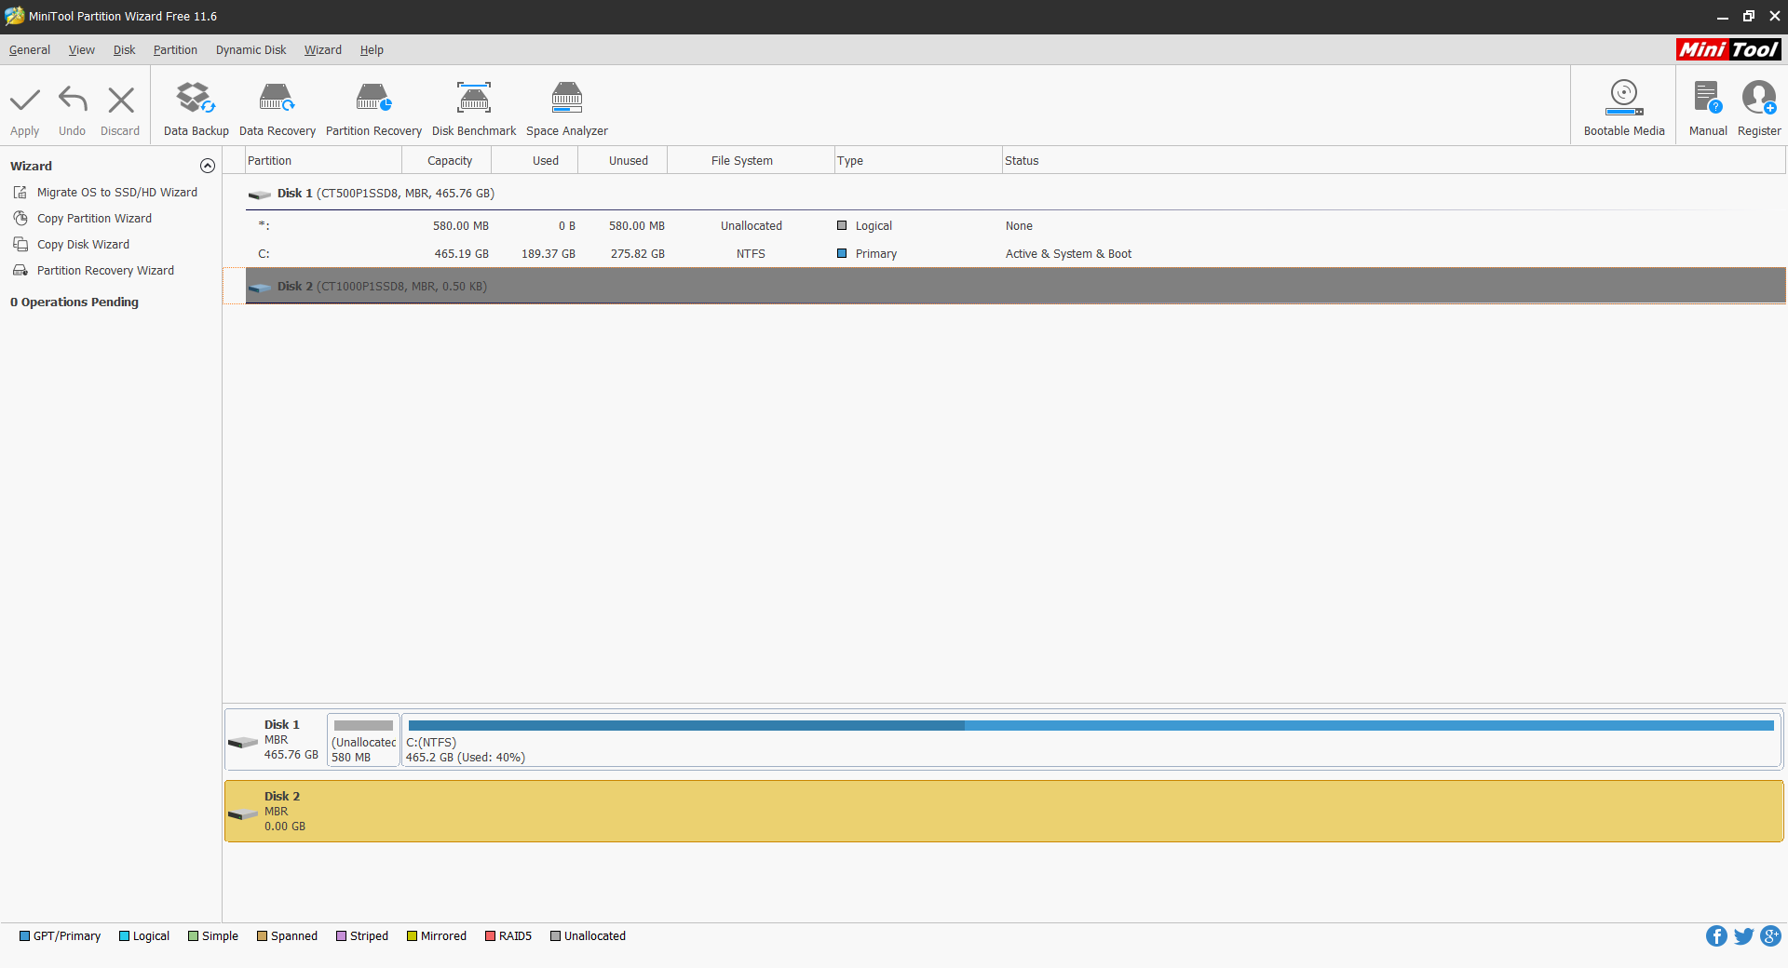The height and width of the screenshot is (968, 1788).
Task: Click the Twitter icon in the status bar
Action: (x=1743, y=936)
